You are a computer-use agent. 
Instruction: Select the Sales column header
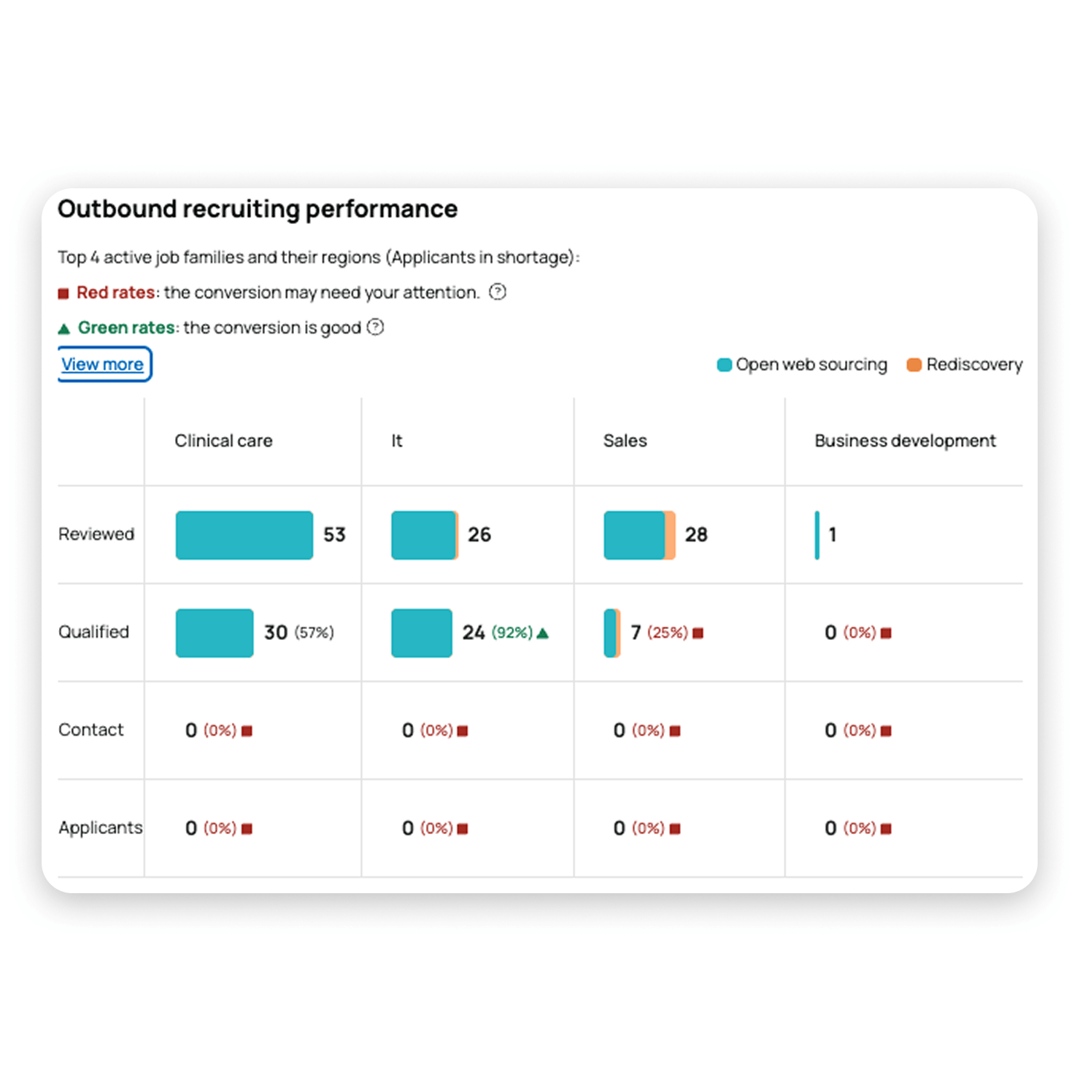(625, 441)
